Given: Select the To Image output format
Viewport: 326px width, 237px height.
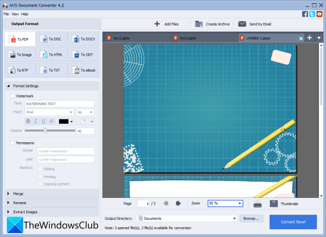Looking at the screenshot, I should (x=20, y=54).
